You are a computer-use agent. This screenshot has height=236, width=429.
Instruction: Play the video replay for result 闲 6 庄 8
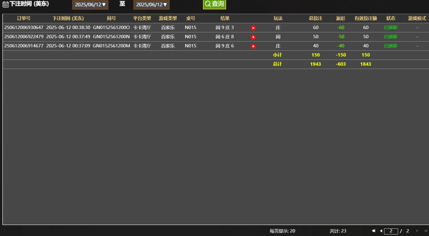[x=253, y=37]
